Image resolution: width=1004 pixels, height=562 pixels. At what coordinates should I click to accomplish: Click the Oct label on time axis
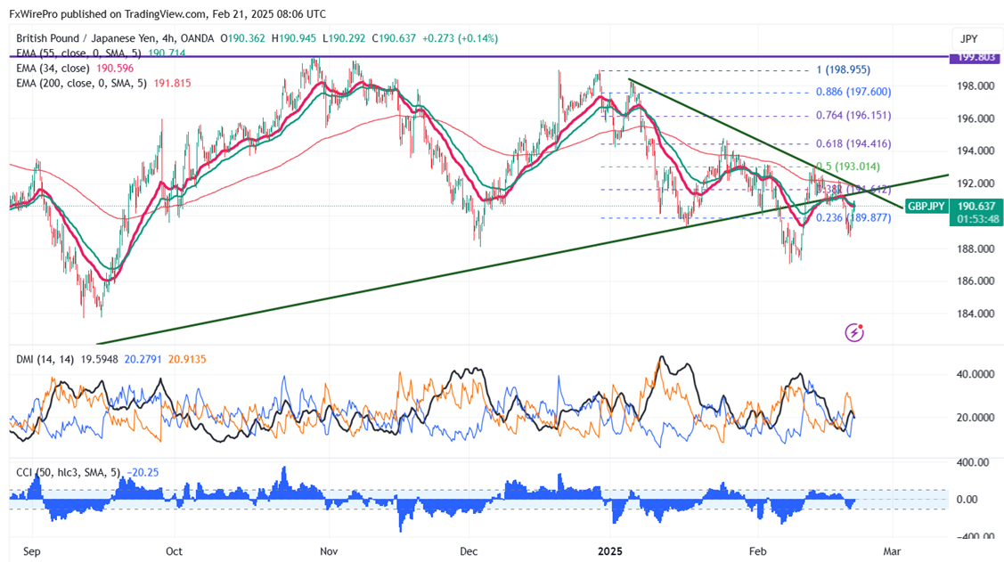[174, 551]
